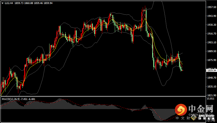Open the chart menu triangle beside LLG,H4
The height and width of the screenshot is (123, 217).
pyautogui.click(x=2, y=3)
